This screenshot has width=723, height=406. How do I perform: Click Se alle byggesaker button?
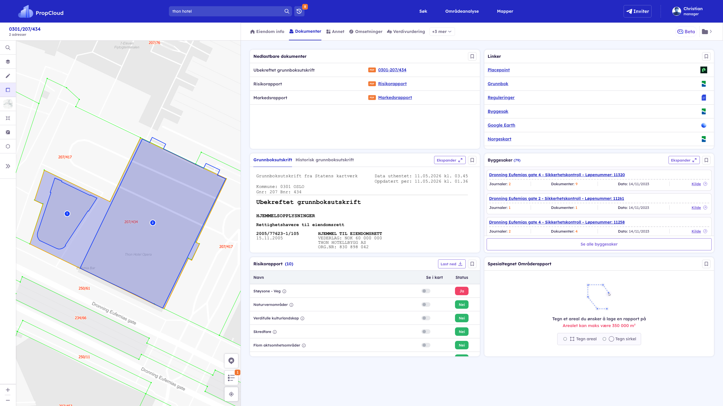click(x=599, y=244)
